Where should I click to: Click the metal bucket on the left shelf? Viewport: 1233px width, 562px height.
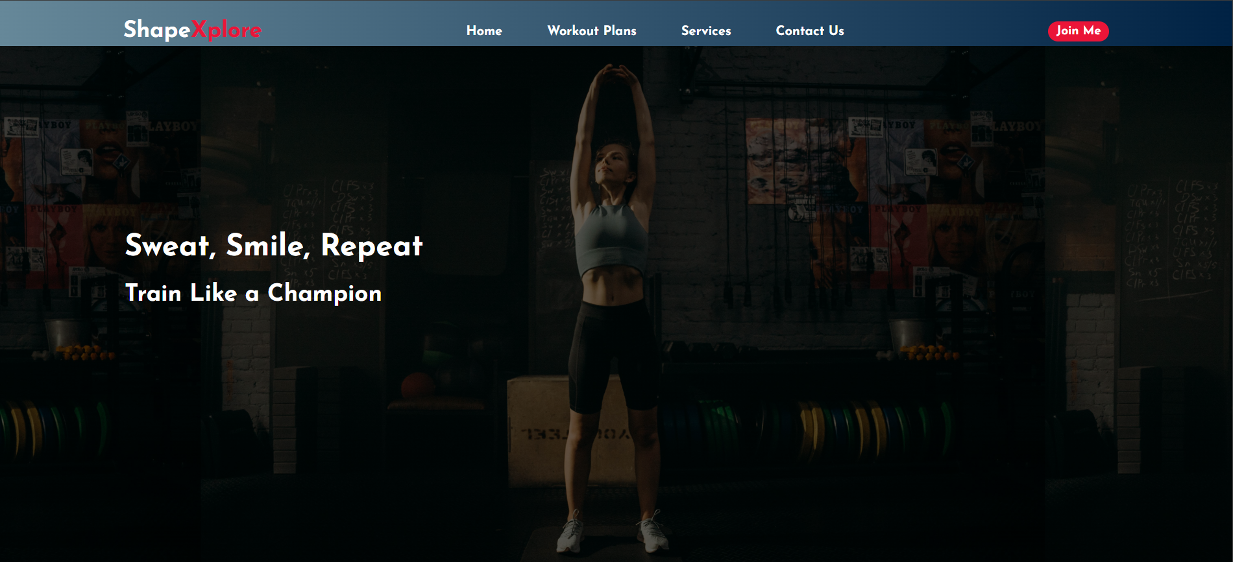point(63,334)
